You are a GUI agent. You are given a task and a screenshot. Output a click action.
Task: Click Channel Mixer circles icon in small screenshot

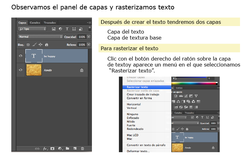tap(193, 101)
